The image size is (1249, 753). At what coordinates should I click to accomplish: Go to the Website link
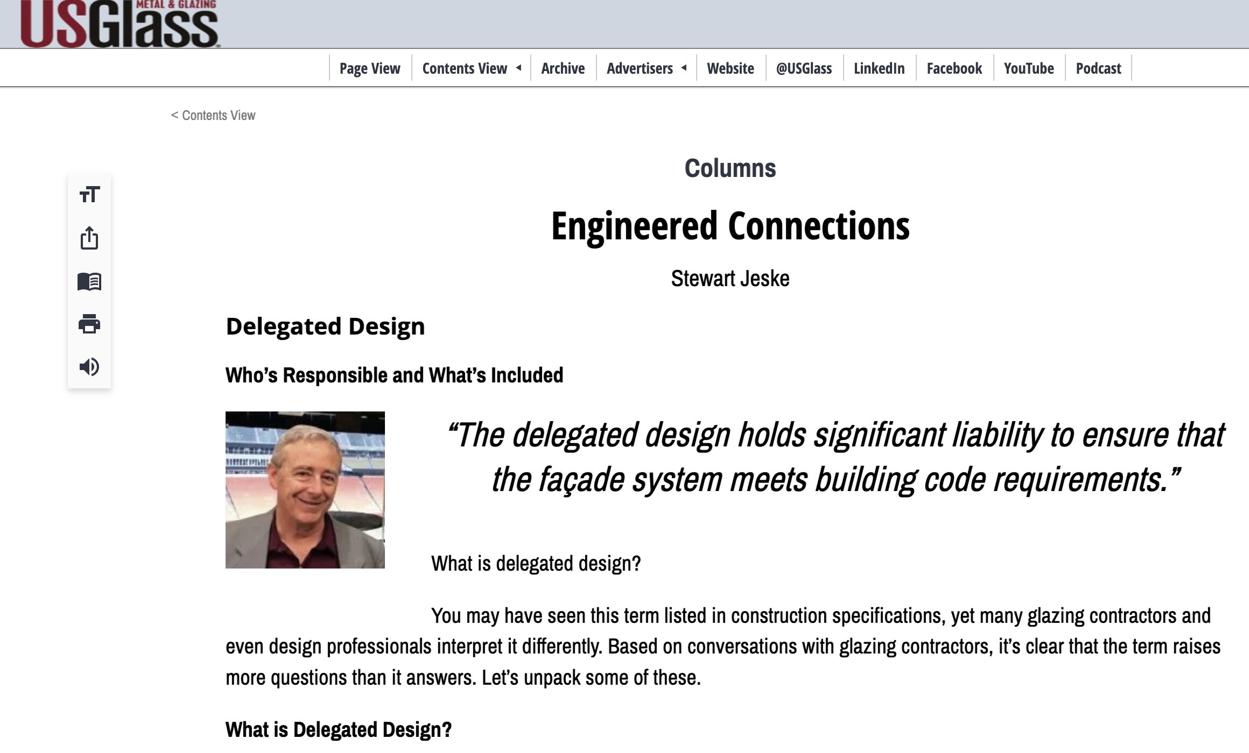pos(730,68)
